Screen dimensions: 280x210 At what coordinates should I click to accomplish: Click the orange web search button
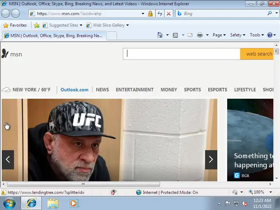tap(257, 54)
